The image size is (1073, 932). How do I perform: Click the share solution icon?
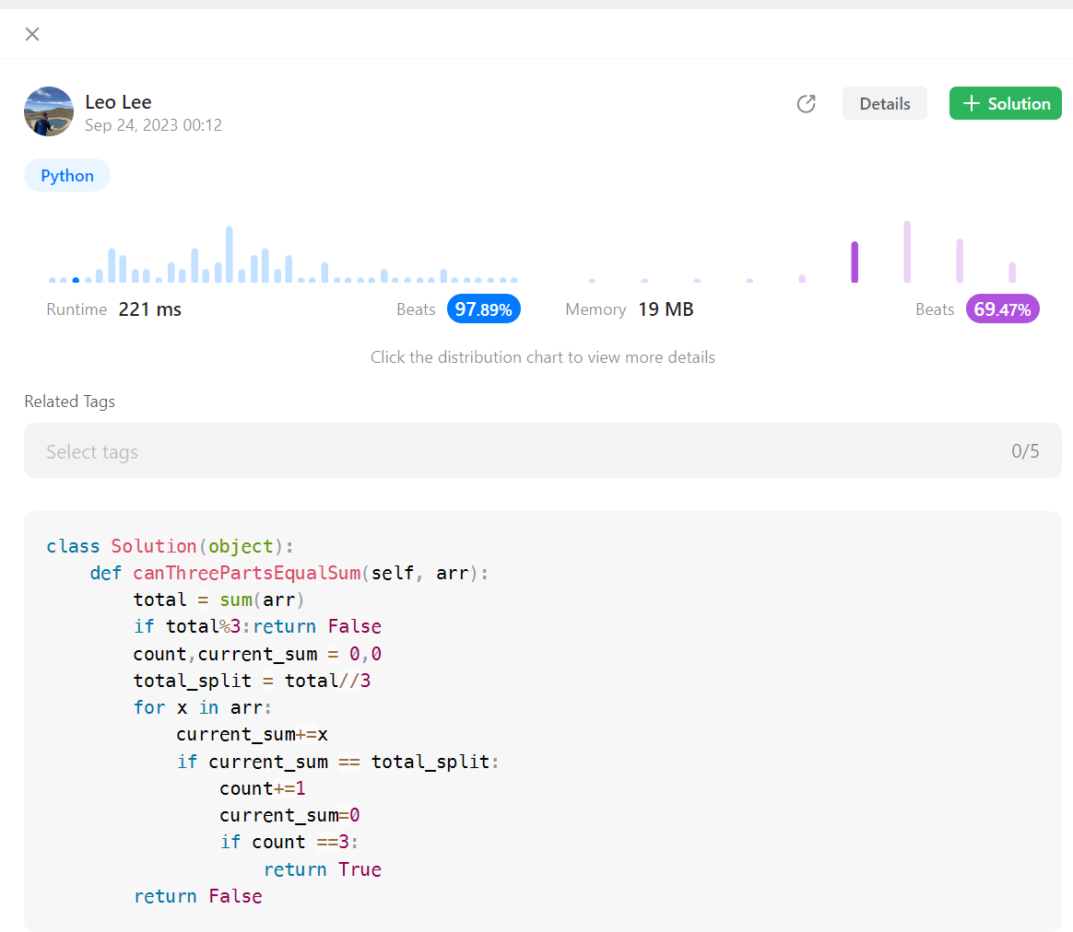[x=806, y=104]
